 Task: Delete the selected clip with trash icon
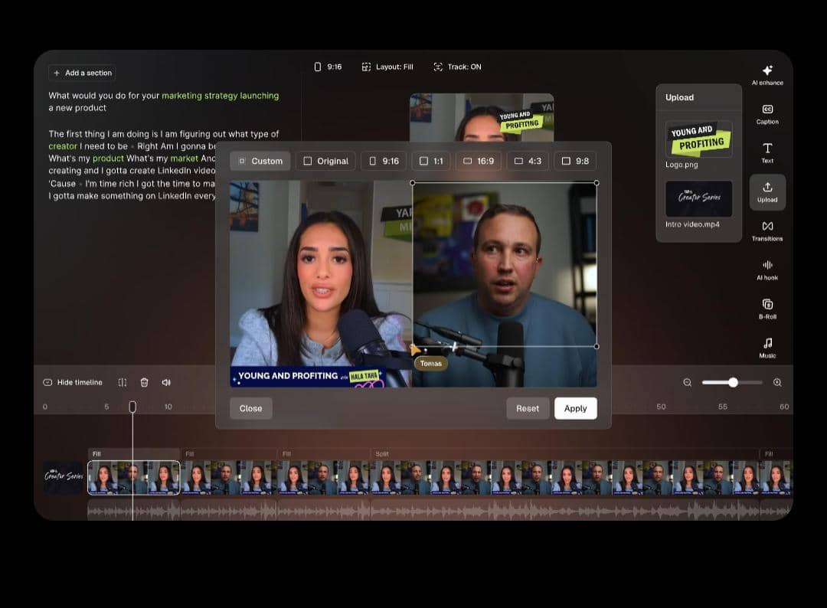pos(144,382)
